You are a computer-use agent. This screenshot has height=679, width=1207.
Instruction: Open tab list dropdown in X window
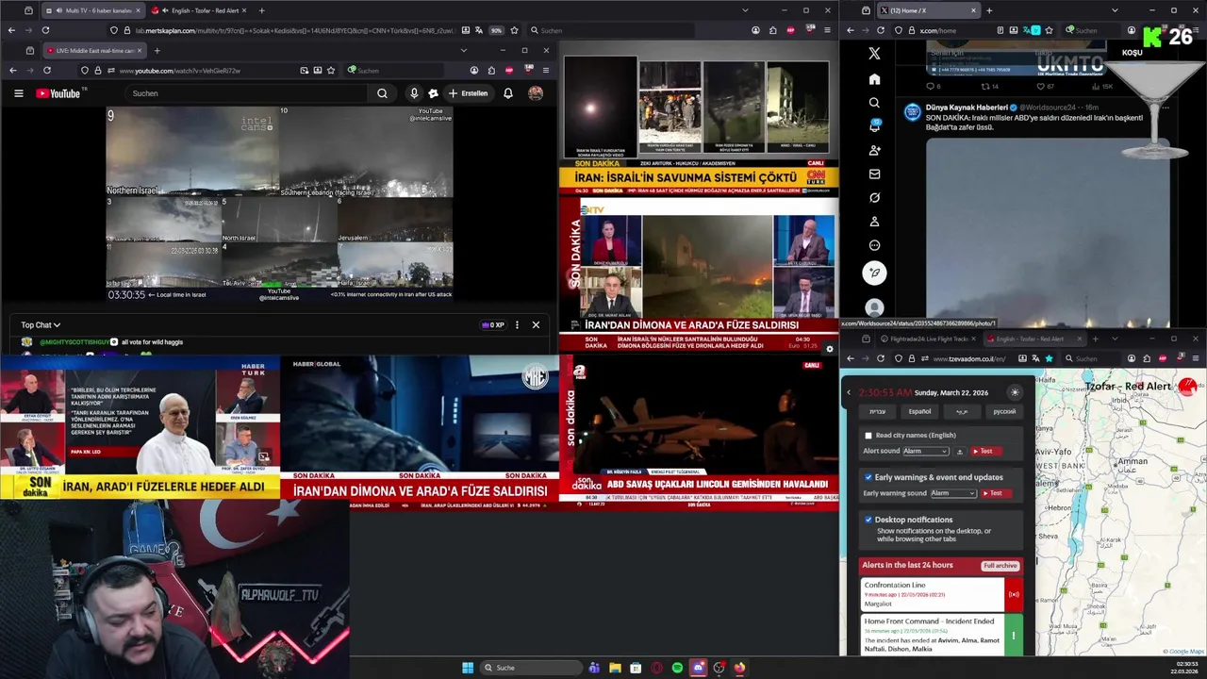point(1115,10)
